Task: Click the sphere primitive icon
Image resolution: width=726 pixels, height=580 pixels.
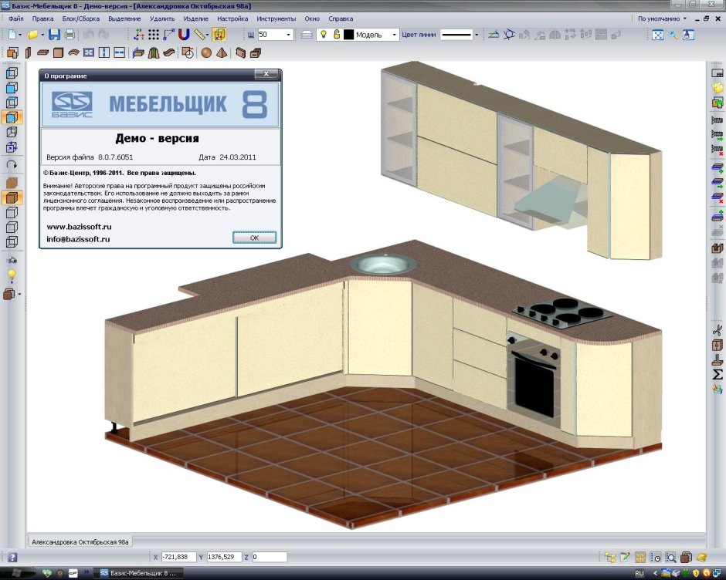Action: tap(206, 52)
